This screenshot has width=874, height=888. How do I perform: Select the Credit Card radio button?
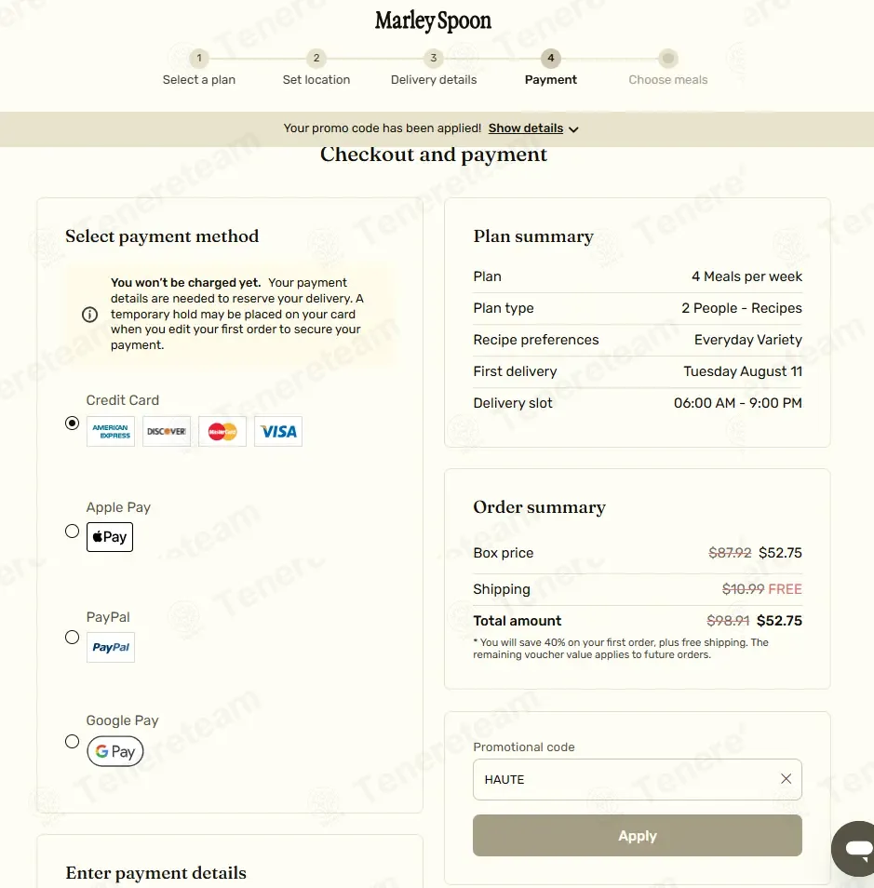point(72,423)
